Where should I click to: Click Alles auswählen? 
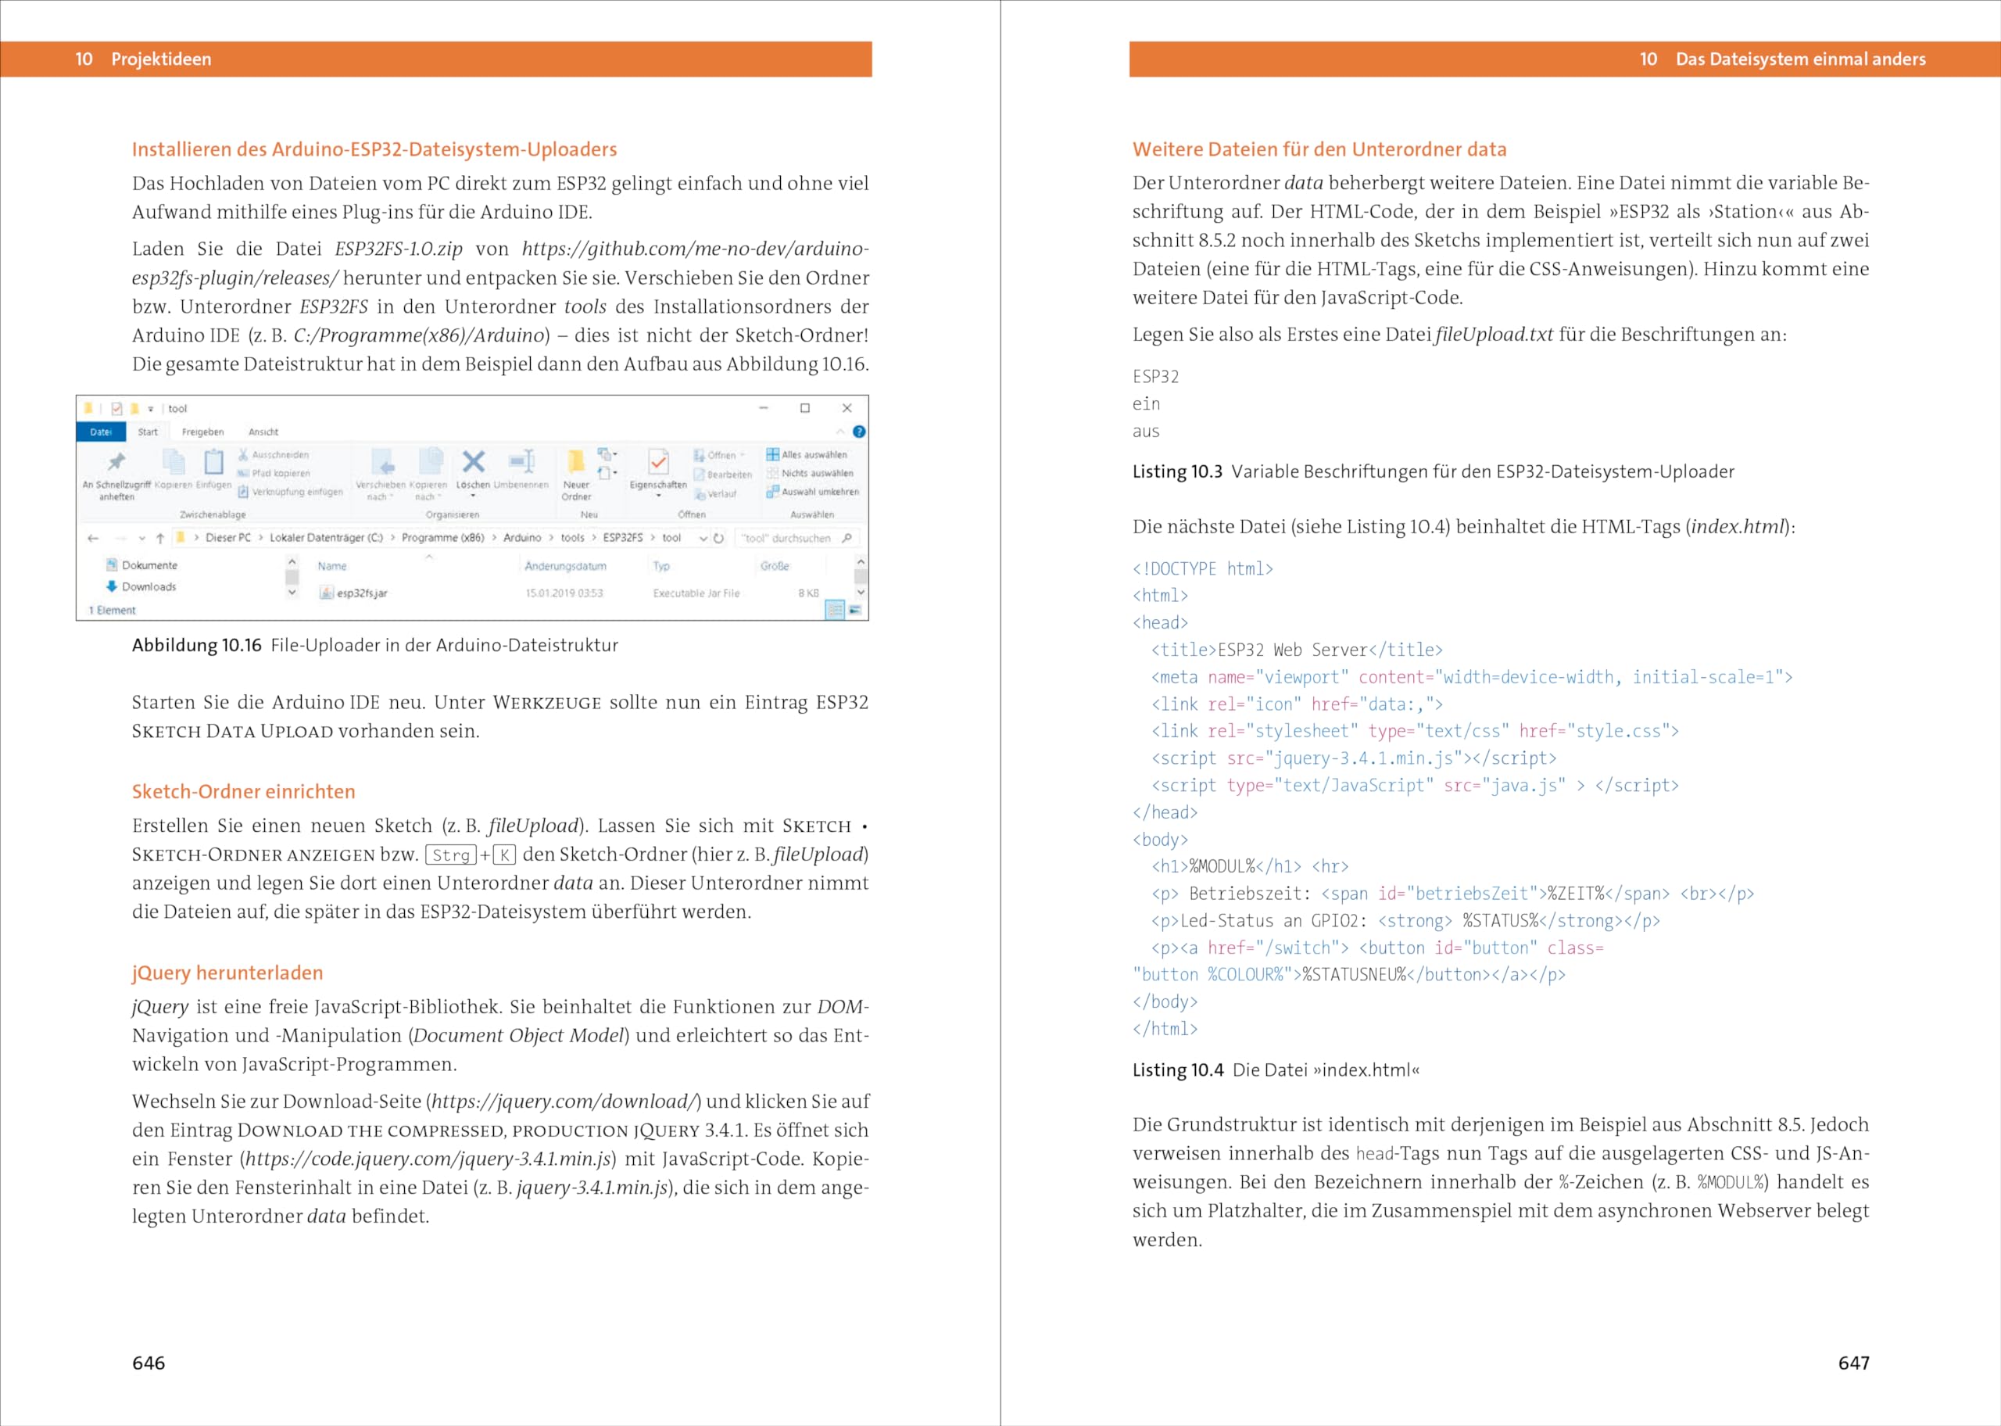(807, 455)
